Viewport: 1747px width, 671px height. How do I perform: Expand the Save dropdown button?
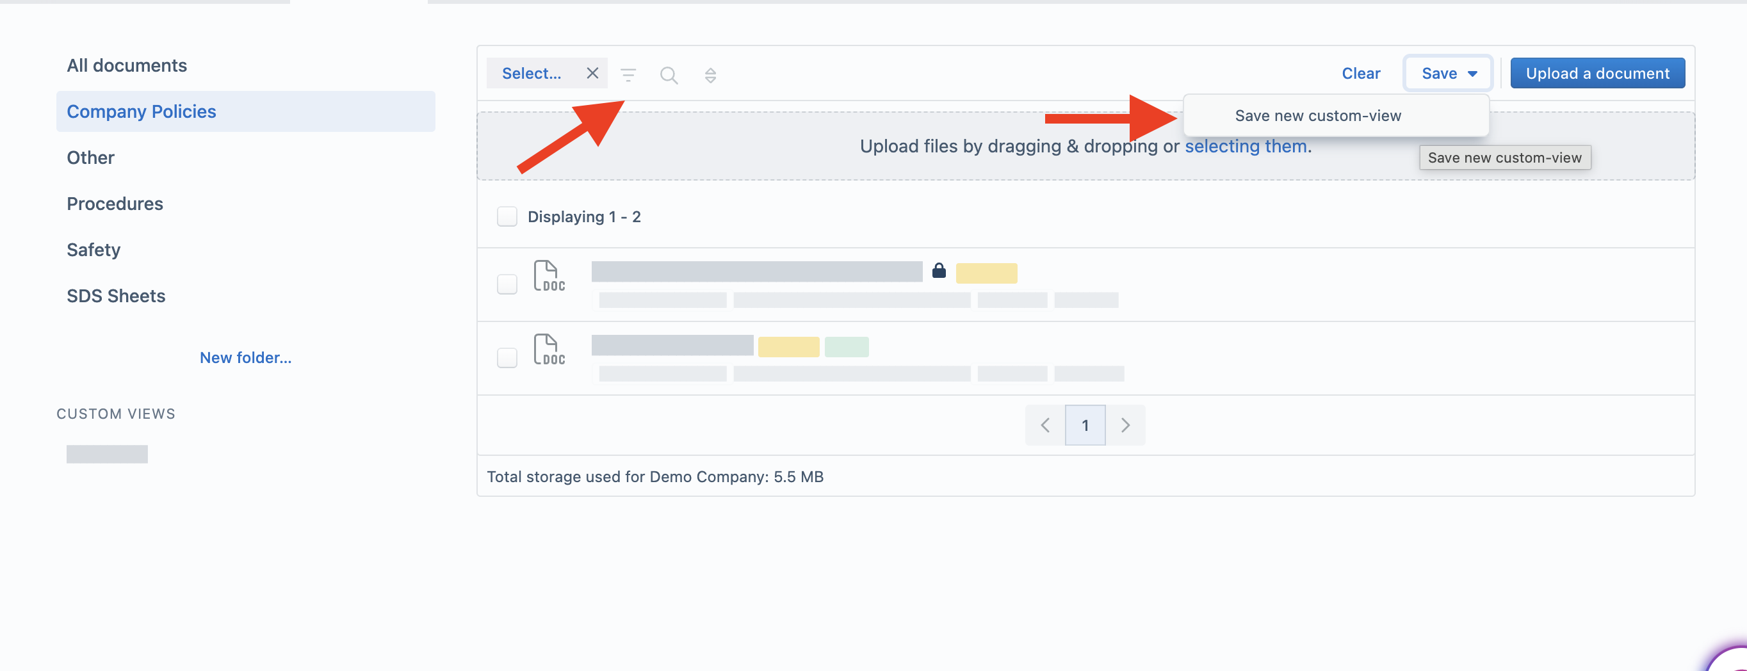click(1448, 73)
